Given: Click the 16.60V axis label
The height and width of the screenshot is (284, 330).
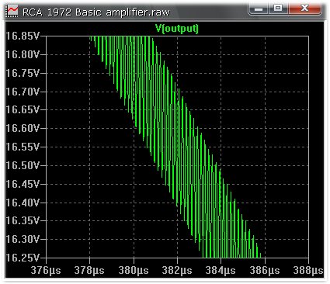Looking at the screenshot, I should click(x=23, y=128).
